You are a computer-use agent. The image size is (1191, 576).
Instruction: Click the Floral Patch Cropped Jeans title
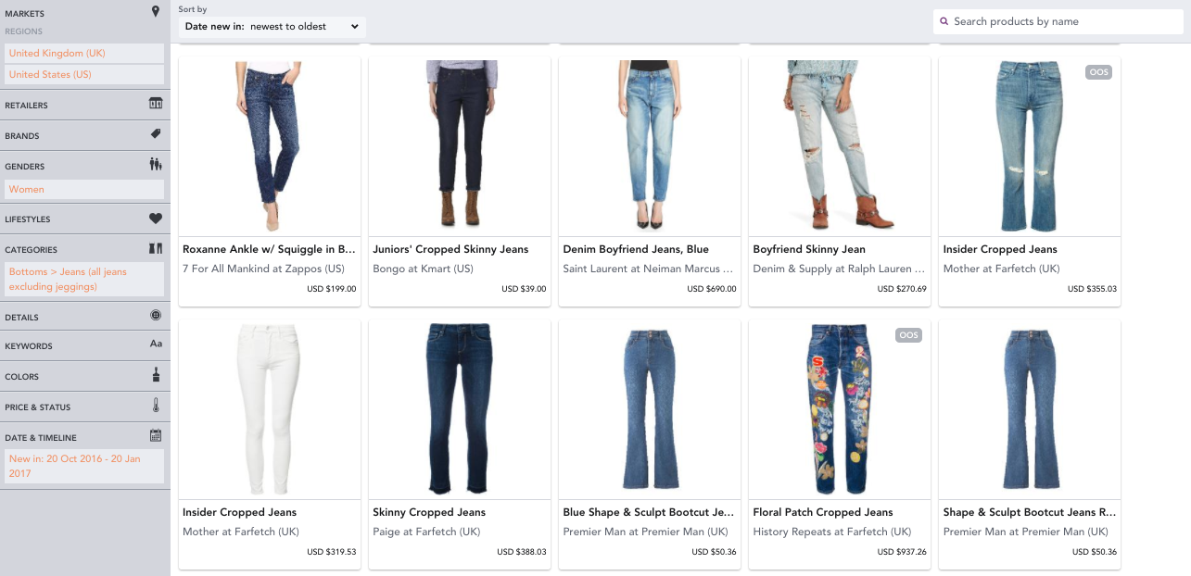point(823,512)
